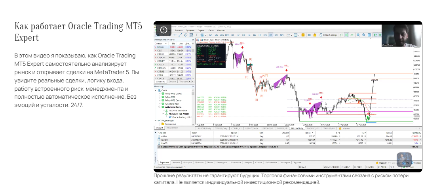Image resolution: width=441 pixels, height=191 pixels.
Task: Switch chart to line chart mode
Action: coord(352,35)
